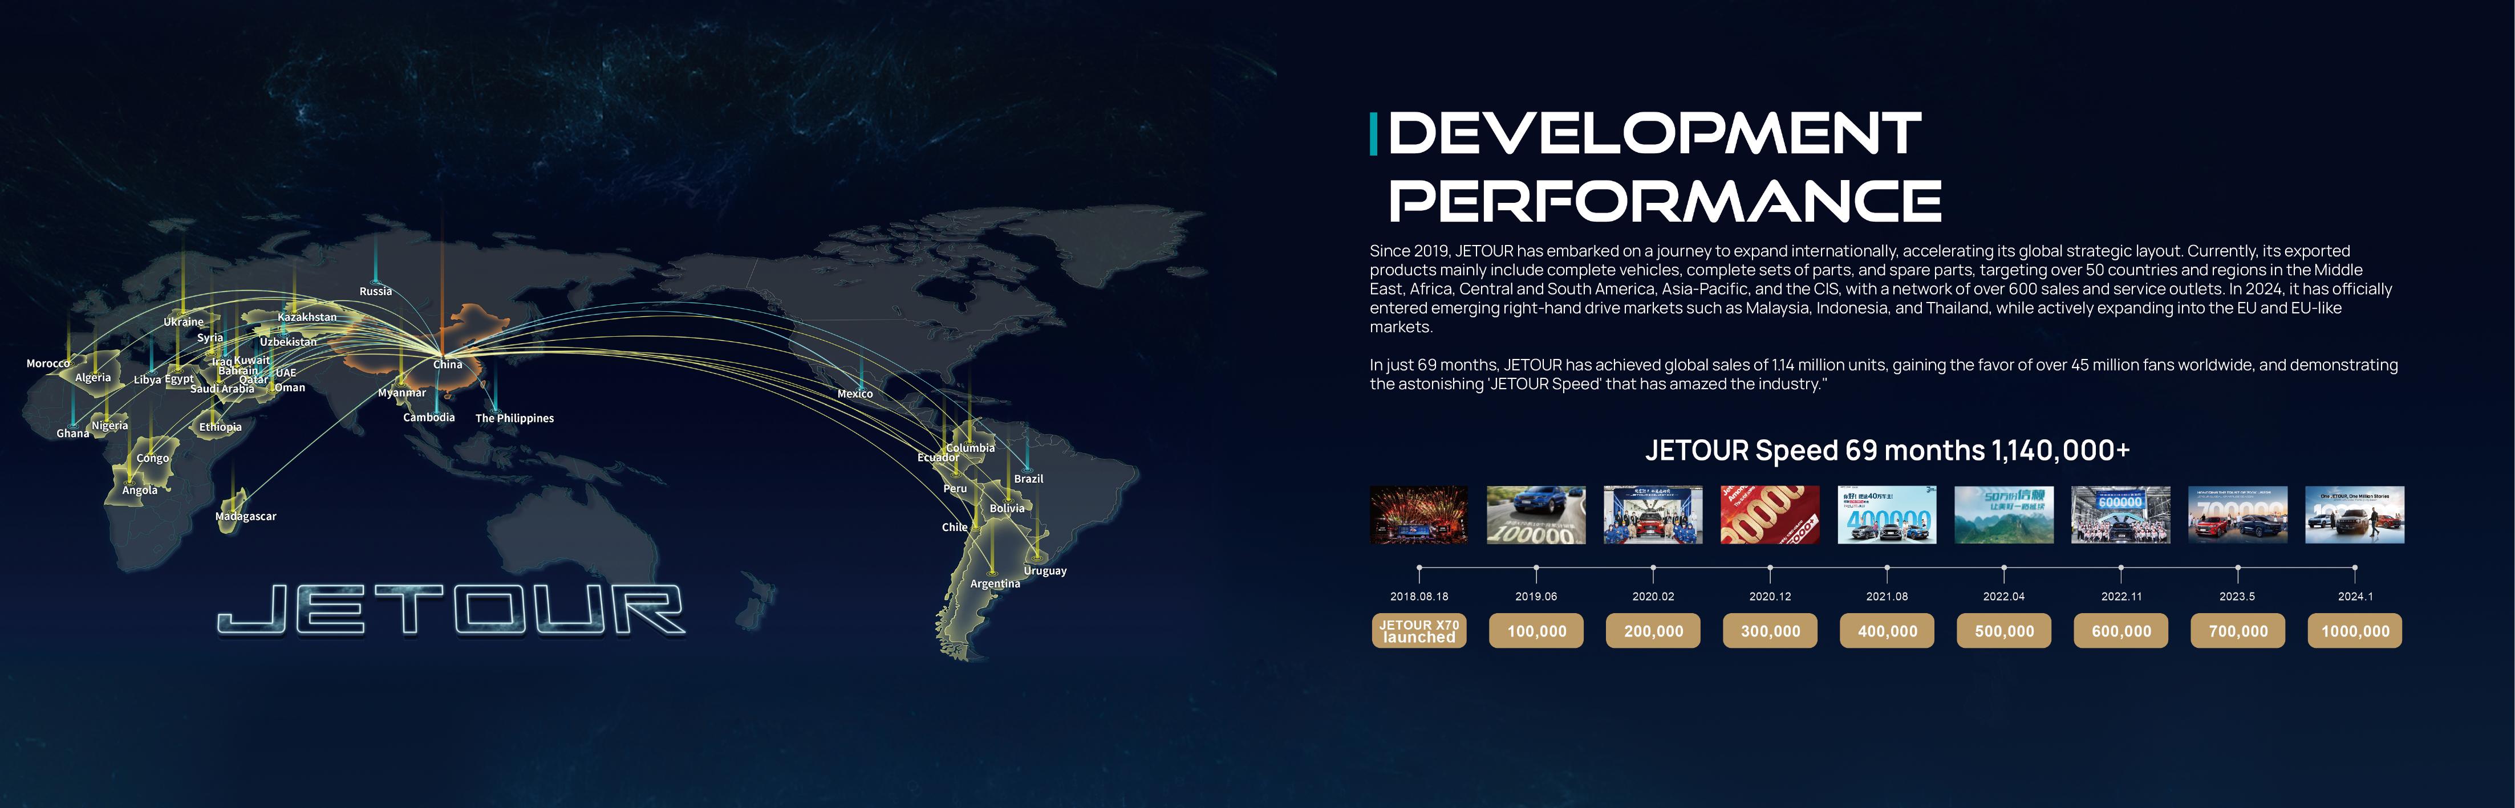Select the 200,000 milestone badge
The width and height of the screenshot is (2515, 808).
(x=1653, y=630)
